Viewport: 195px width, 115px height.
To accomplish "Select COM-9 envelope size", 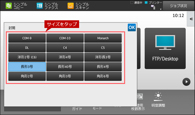I will click(27, 38).
